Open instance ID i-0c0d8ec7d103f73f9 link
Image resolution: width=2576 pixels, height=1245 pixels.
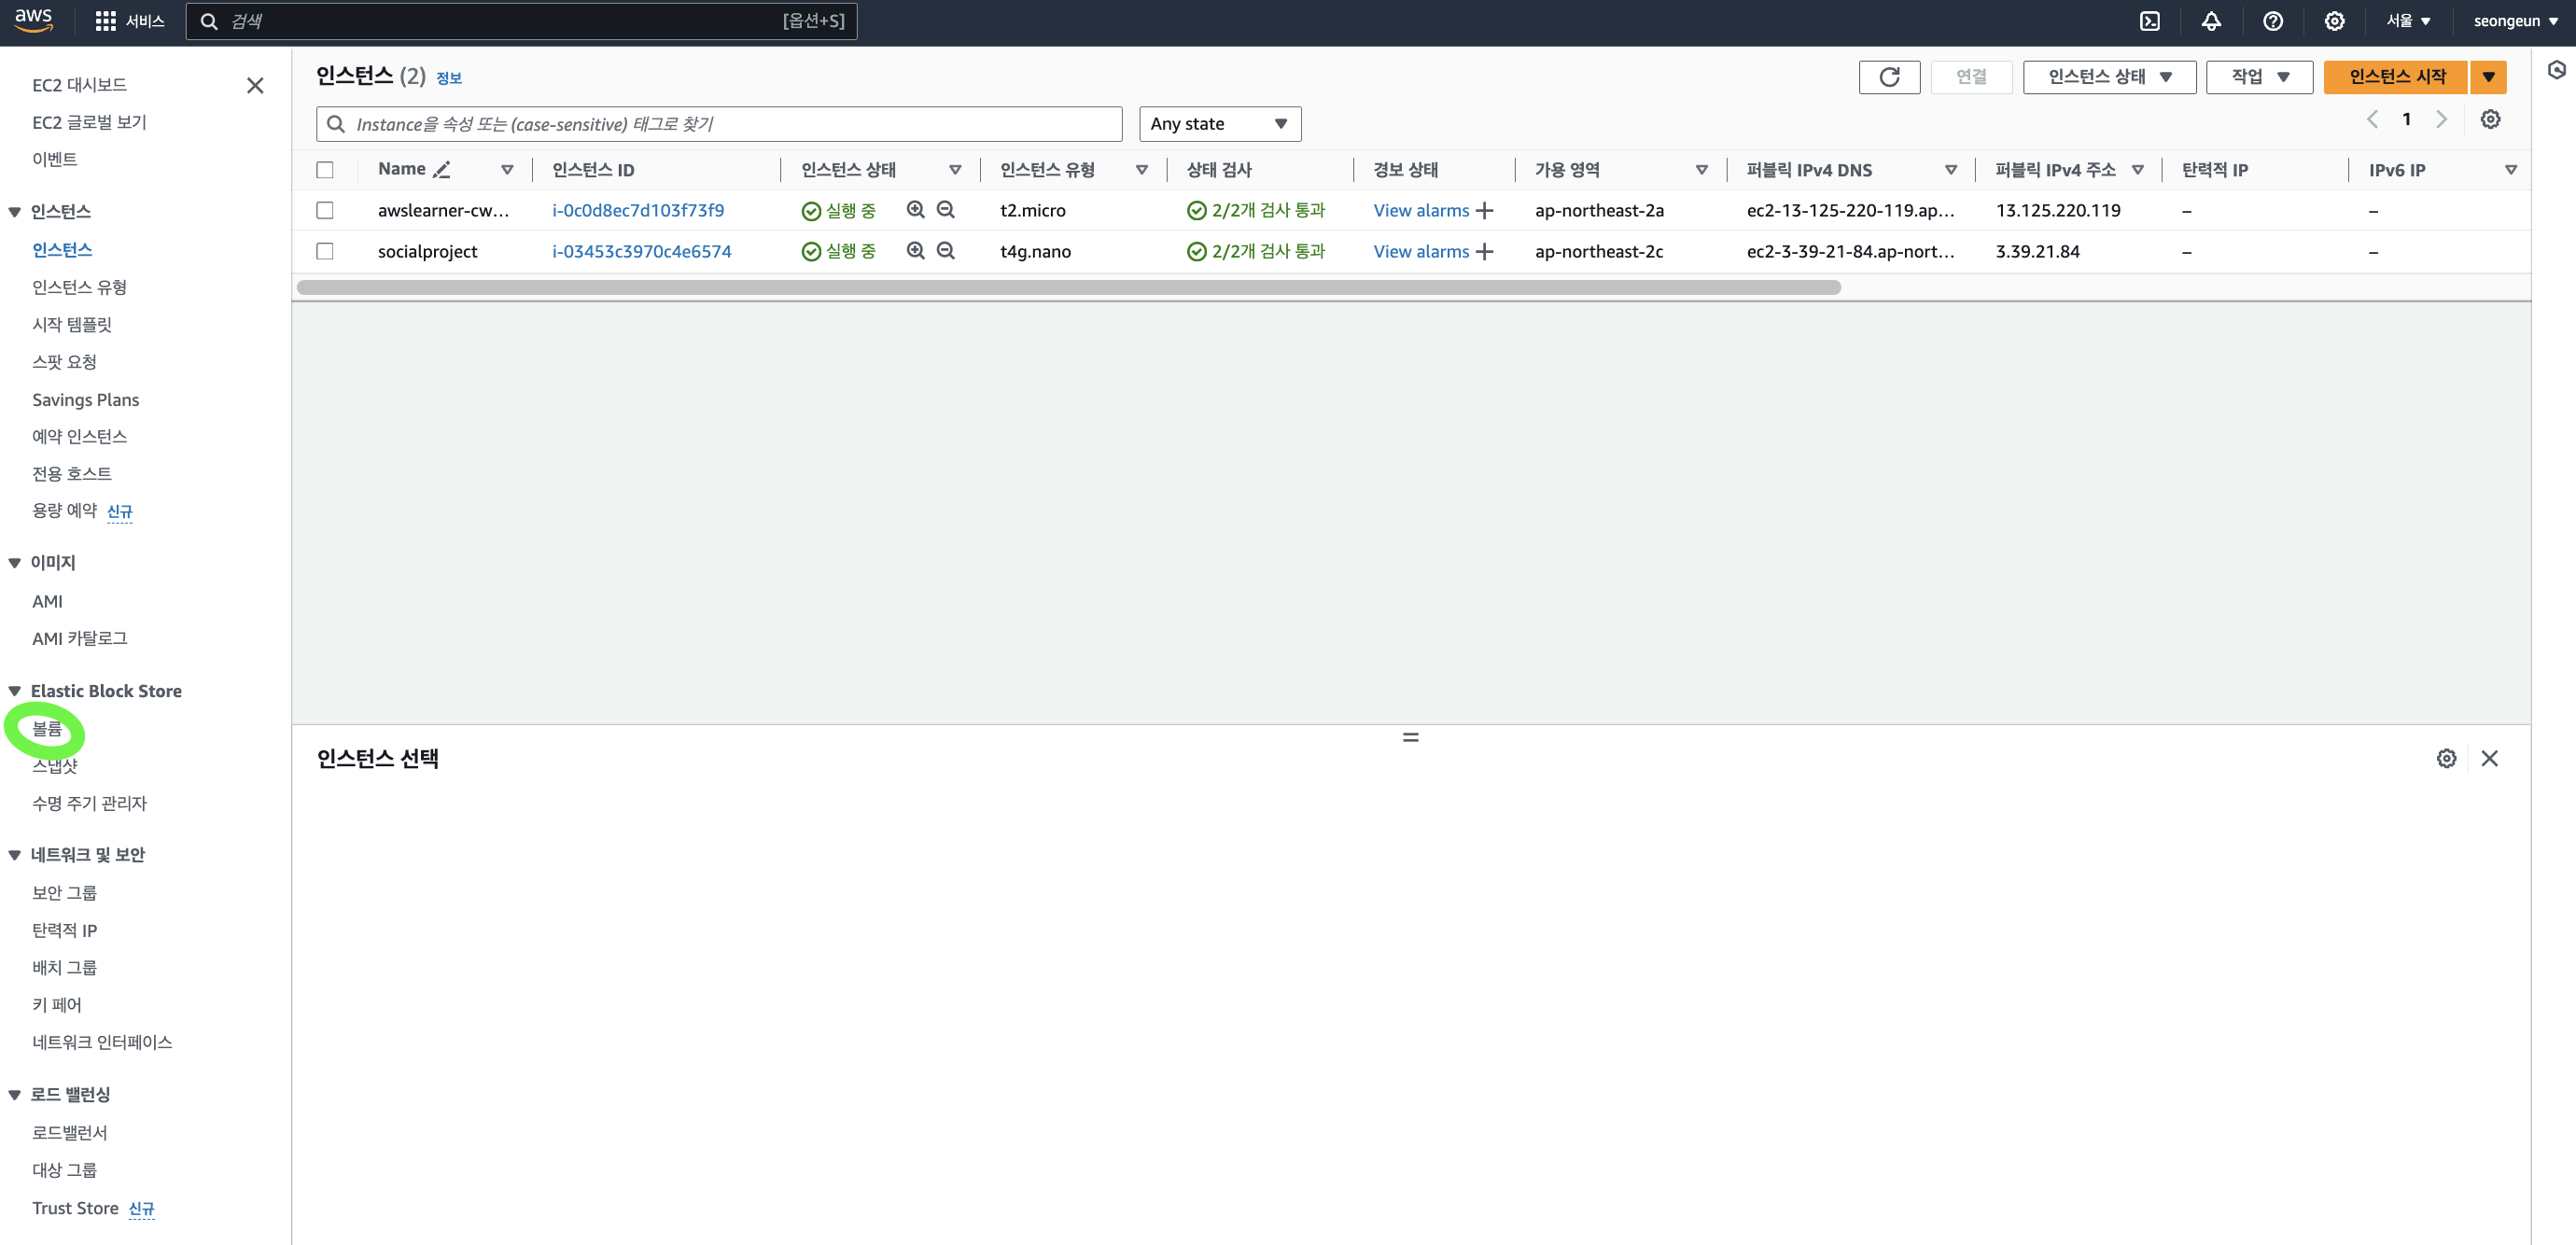pyautogui.click(x=638, y=210)
